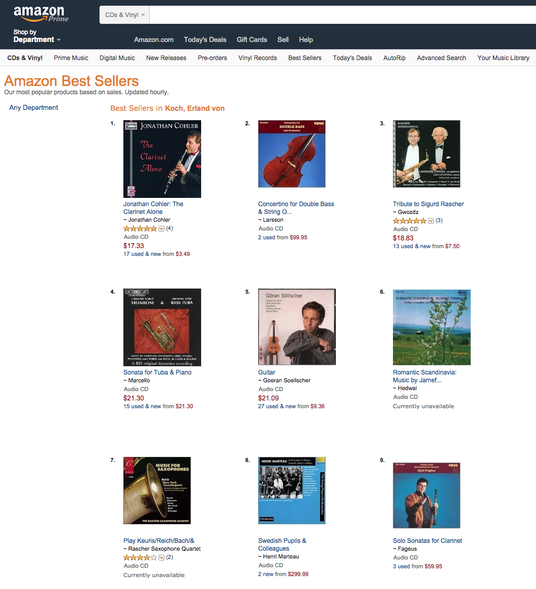
Task: Select Any Department in the sidebar
Action: click(x=34, y=108)
